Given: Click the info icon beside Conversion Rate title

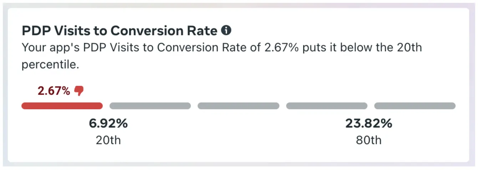Looking at the screenshot, I should (226, 30).
